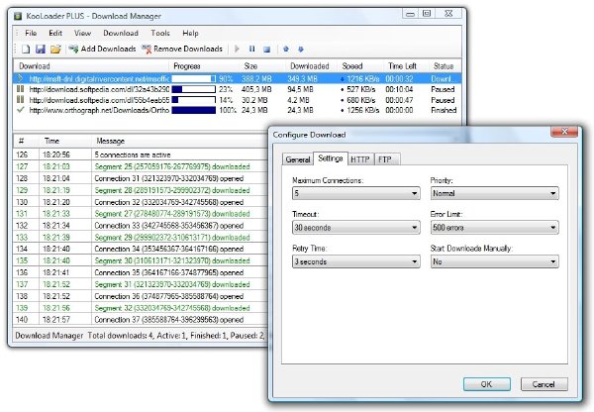Open the Tools menu

(160, 34)
